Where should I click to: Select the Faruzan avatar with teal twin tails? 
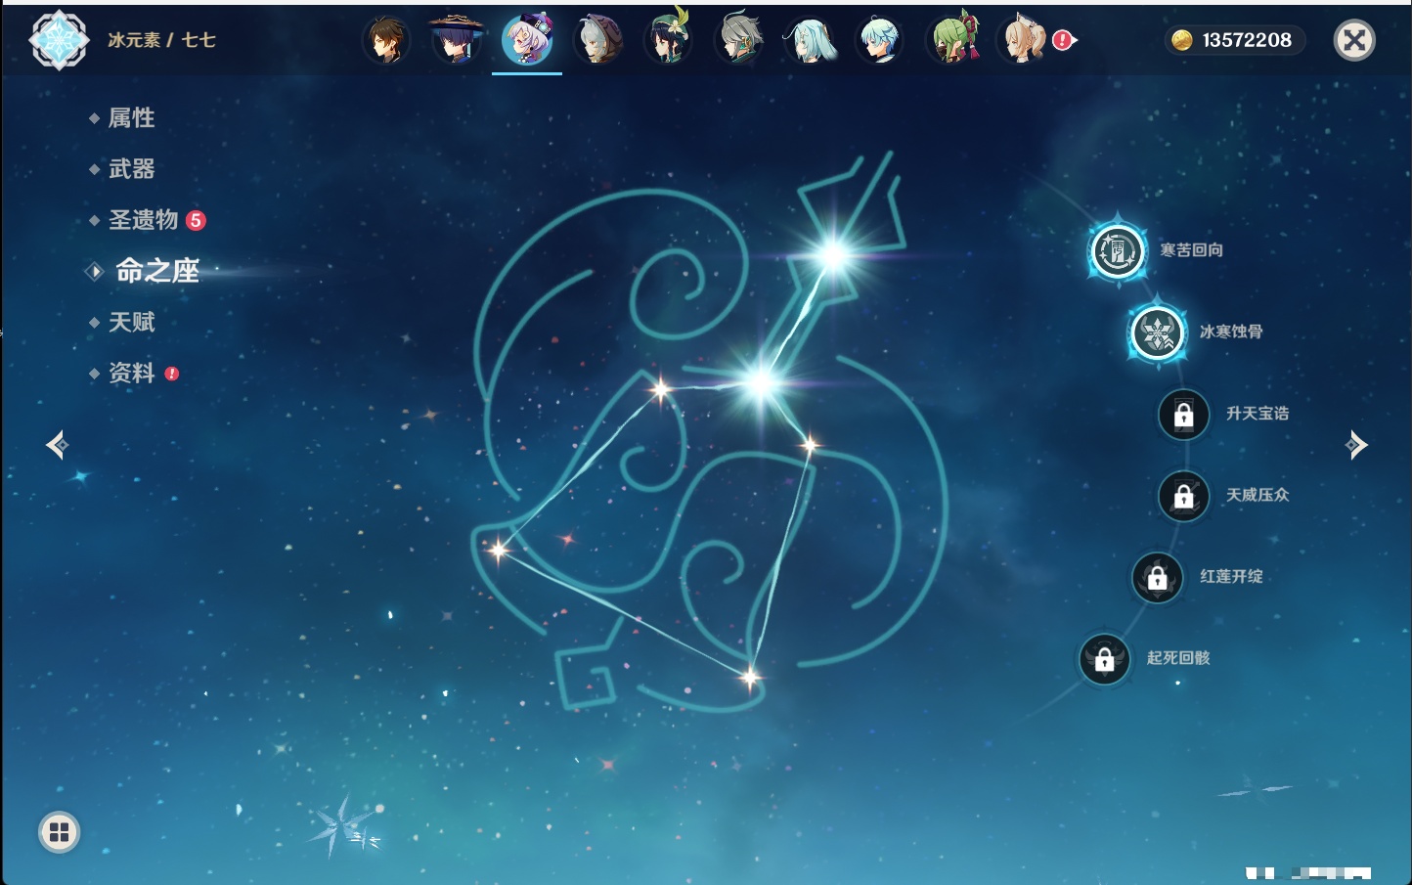[x=810, y=40]
